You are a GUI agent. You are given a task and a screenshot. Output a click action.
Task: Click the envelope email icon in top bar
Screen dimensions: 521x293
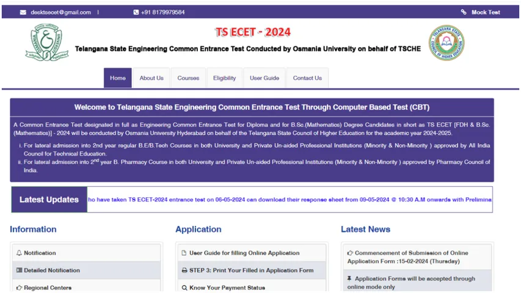pos(23,12)
